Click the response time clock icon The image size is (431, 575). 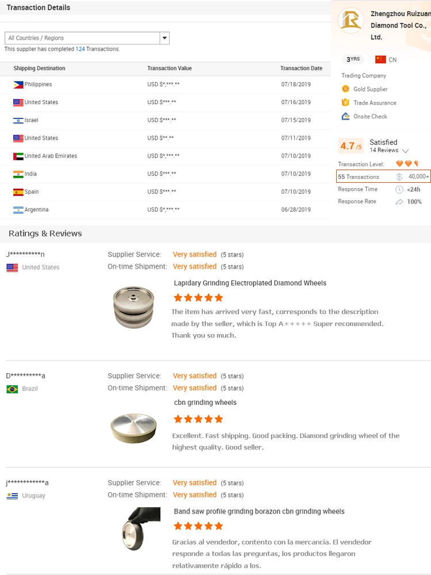pos(399,190)
